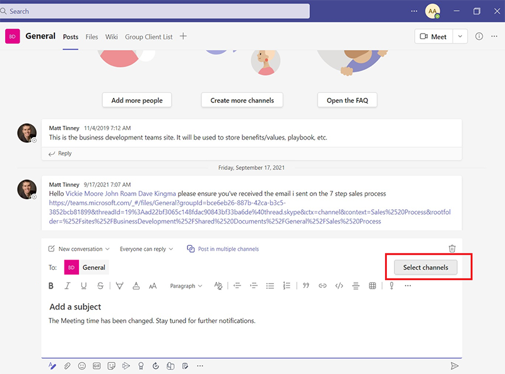Send the message with the arrow icon

(x=454, y=366)
